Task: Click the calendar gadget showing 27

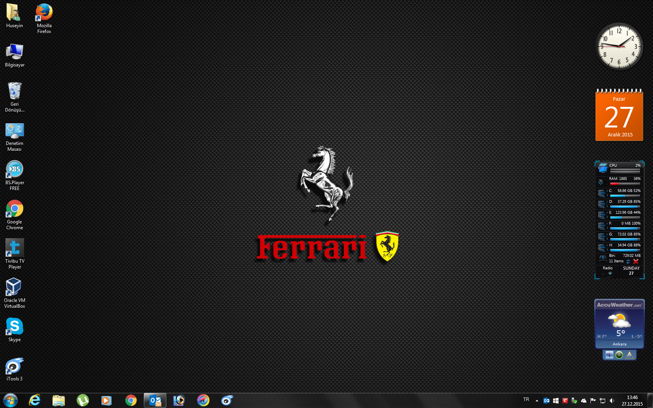Action: 619,115
